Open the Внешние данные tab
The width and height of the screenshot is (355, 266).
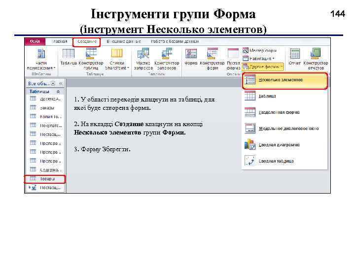[x=124, y=41]
